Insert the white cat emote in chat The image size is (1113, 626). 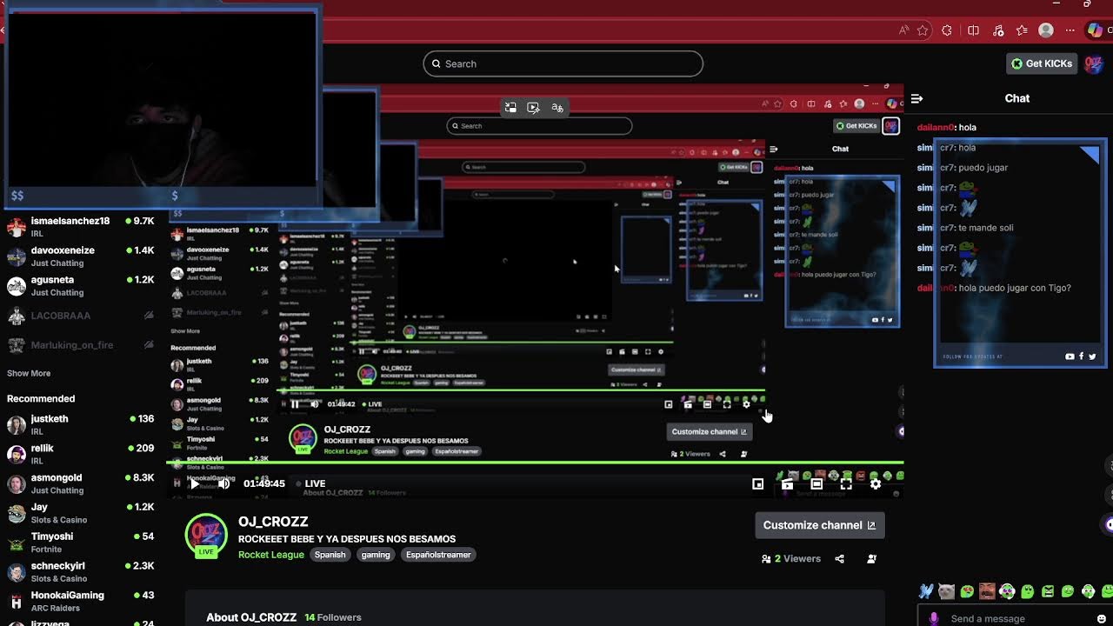pyautogui.click(x=946, y=592)
